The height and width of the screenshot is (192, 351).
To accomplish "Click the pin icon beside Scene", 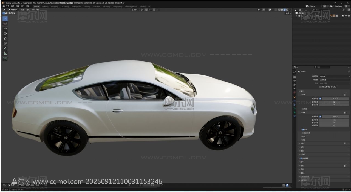I will (349, 72).
